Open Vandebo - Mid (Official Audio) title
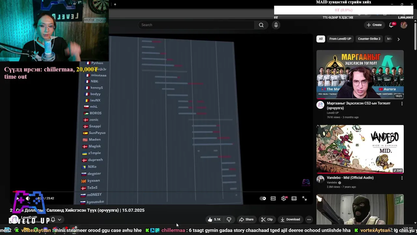417x235 pixels. coord(350,178)
